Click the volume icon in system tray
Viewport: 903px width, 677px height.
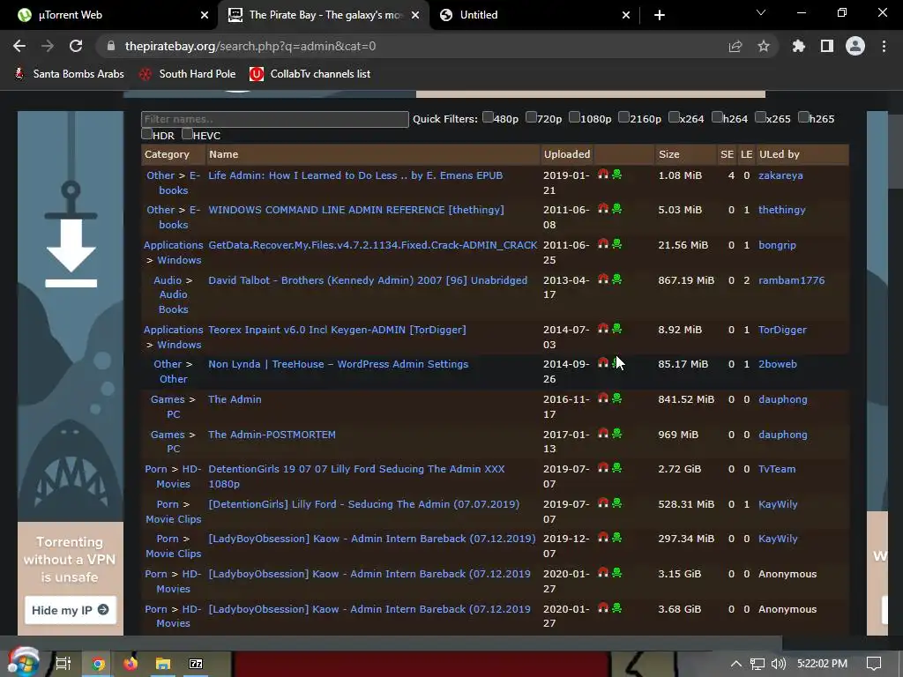[779, 664]
